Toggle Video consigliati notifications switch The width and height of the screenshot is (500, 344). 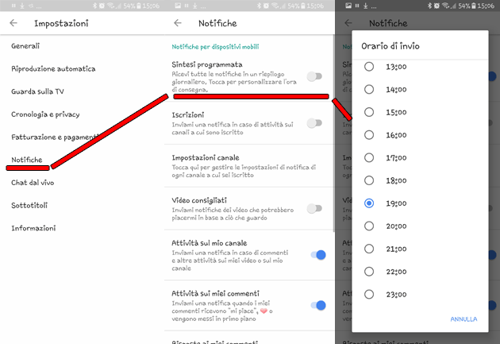click(315, 208)
